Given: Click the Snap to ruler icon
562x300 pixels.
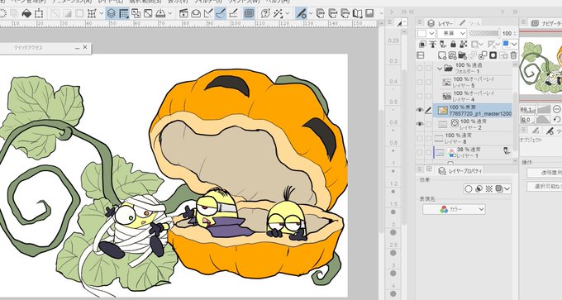Looking at the screenshot, I should pos(208,14).
